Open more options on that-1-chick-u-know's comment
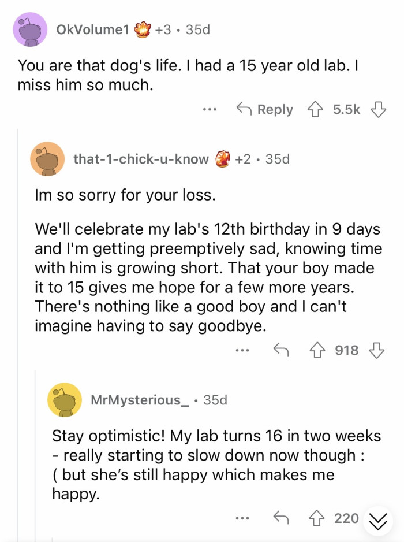Viewport: 404px width, 542px height. point(243,350)
